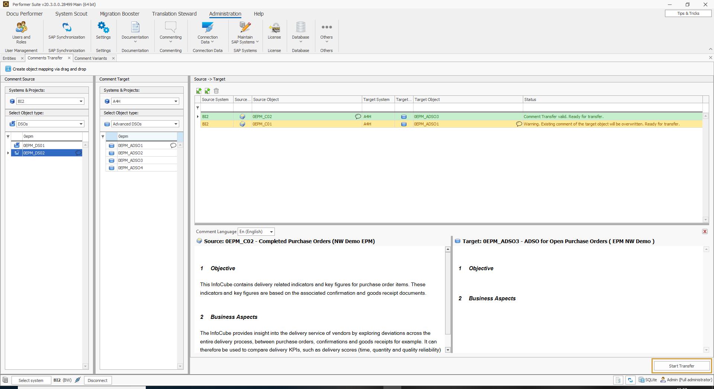Open the Comment Language dropdown

tap(271, 232)
